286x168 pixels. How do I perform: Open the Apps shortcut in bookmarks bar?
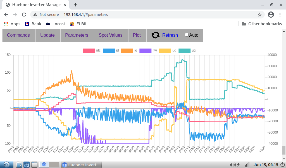pos(12,24)
